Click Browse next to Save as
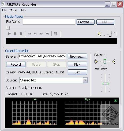This screenshot has height=131, width=124. click(77, 56)
